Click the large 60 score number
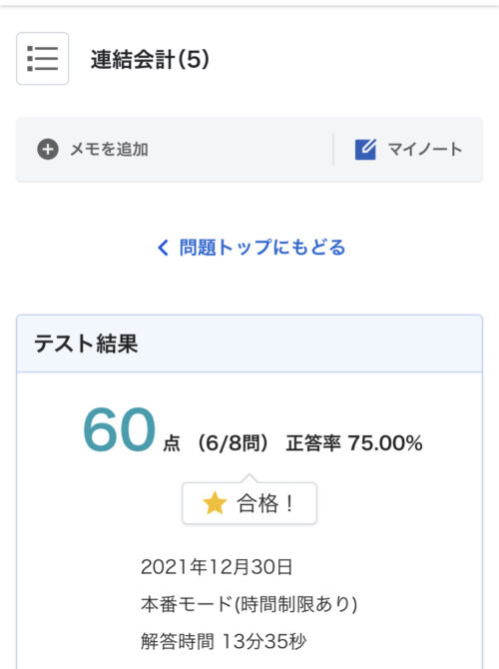 coord(119,429)
